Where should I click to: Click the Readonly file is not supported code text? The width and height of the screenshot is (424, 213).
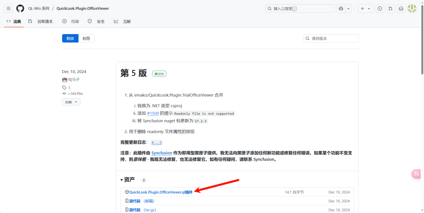(x=204, y=113)
